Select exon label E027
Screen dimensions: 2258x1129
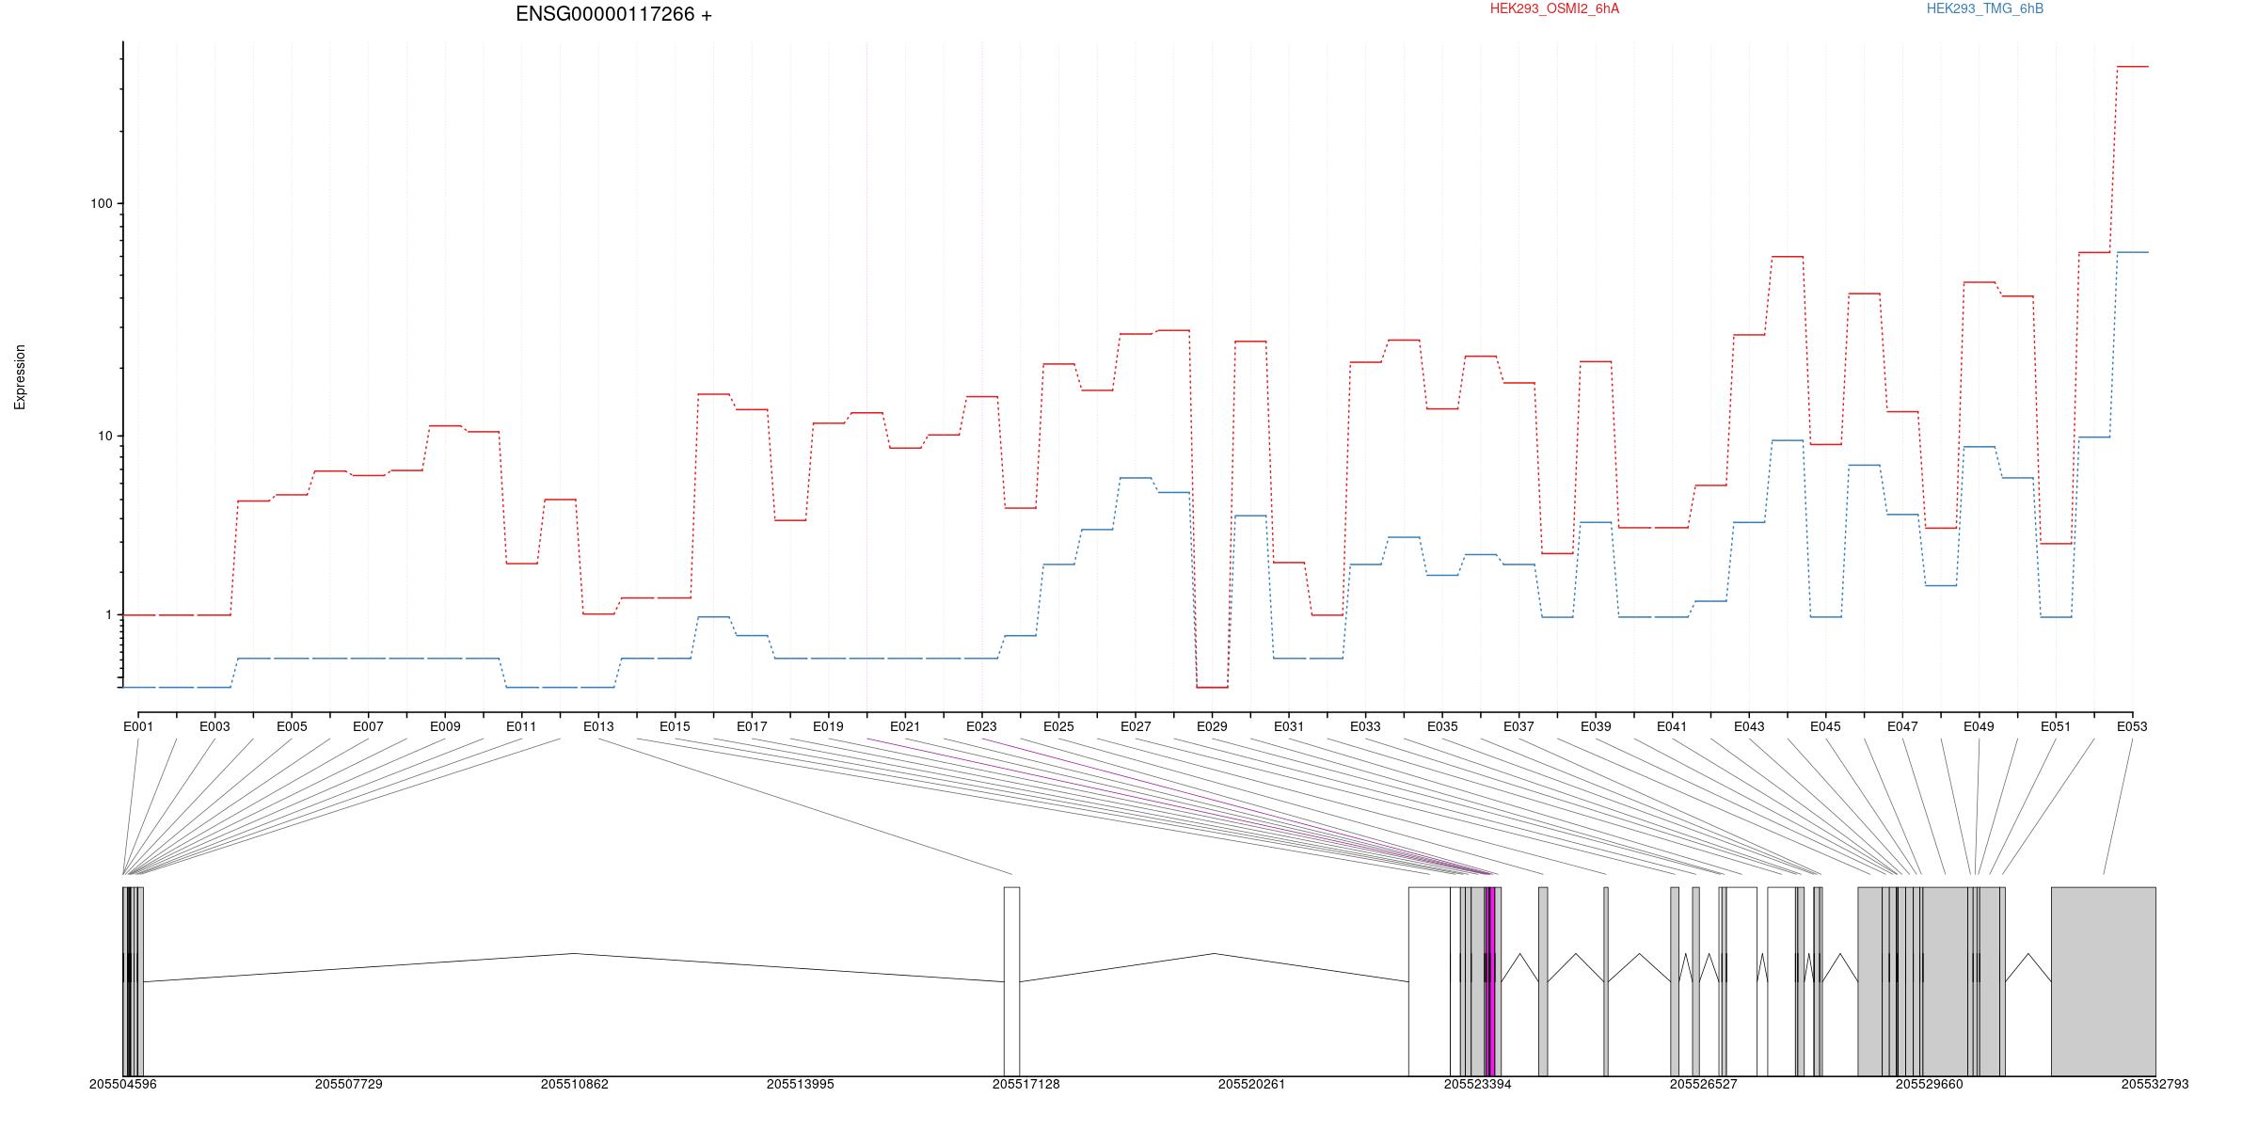(1136, 726)
